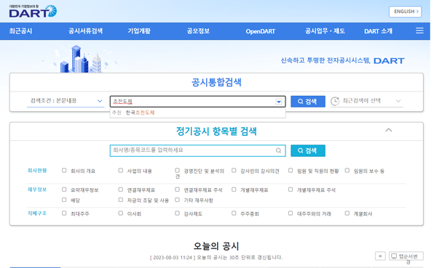Check 요약재무정보 checkbox

click(64, 190)
